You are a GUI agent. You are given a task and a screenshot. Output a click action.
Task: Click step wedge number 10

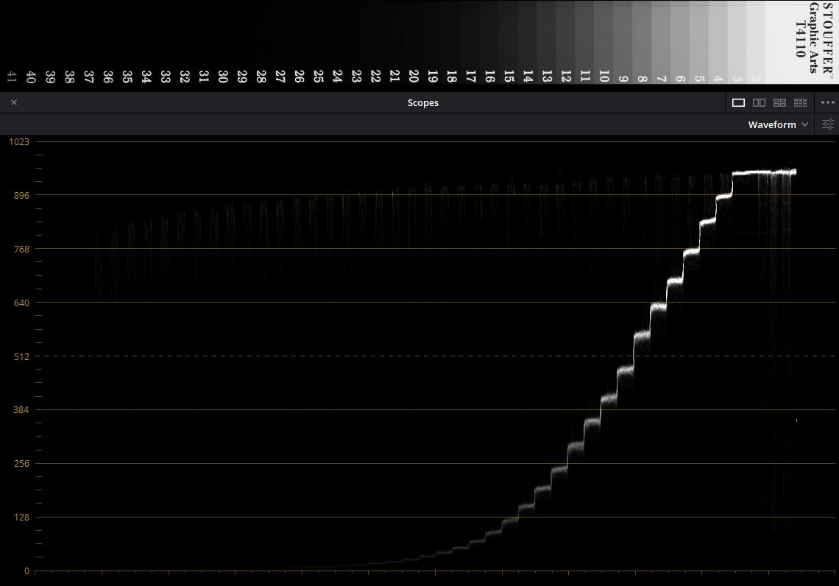pyautogui.click(x=604, y=76)
